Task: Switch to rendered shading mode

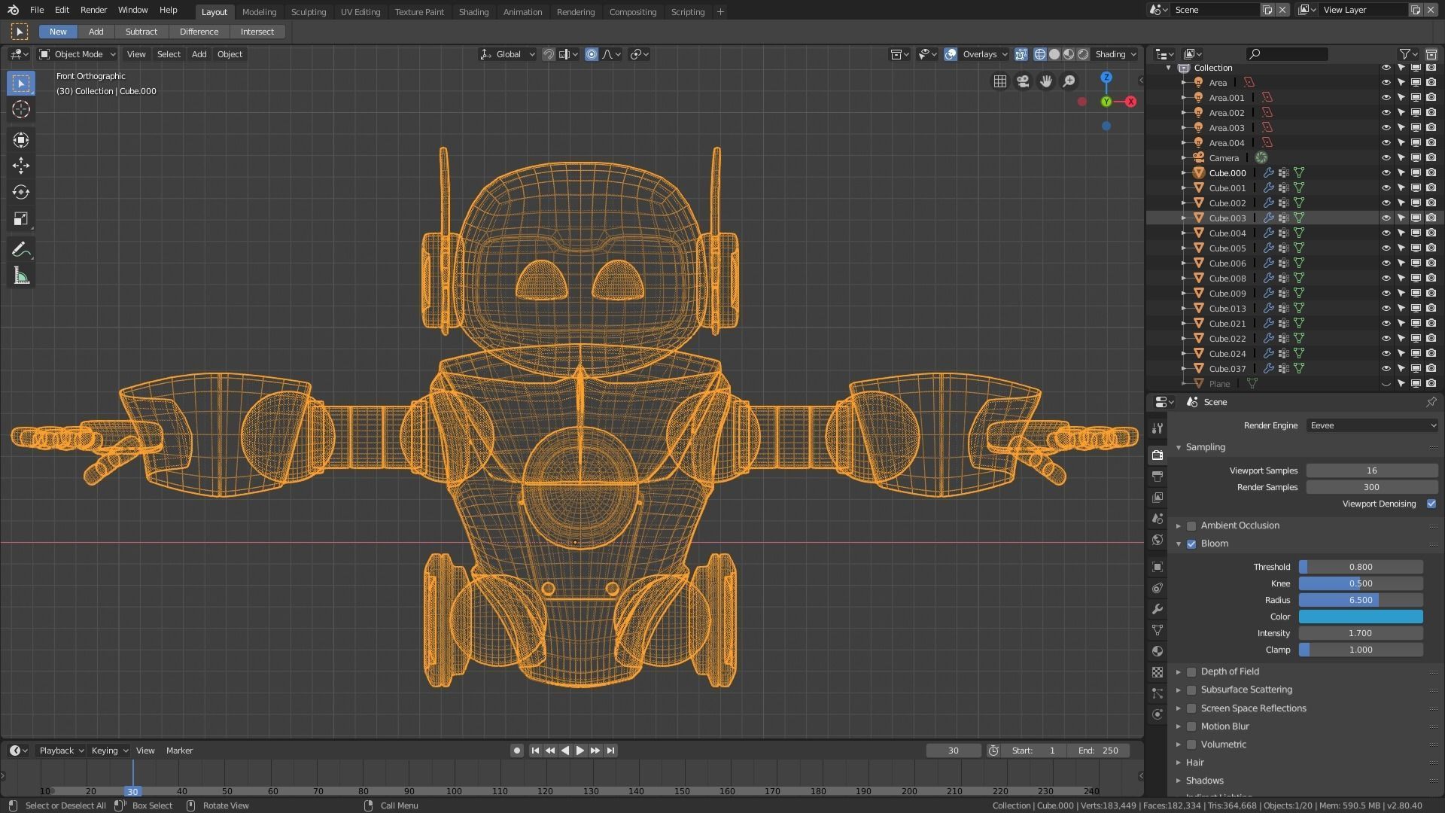Action: pos(1083,54)
